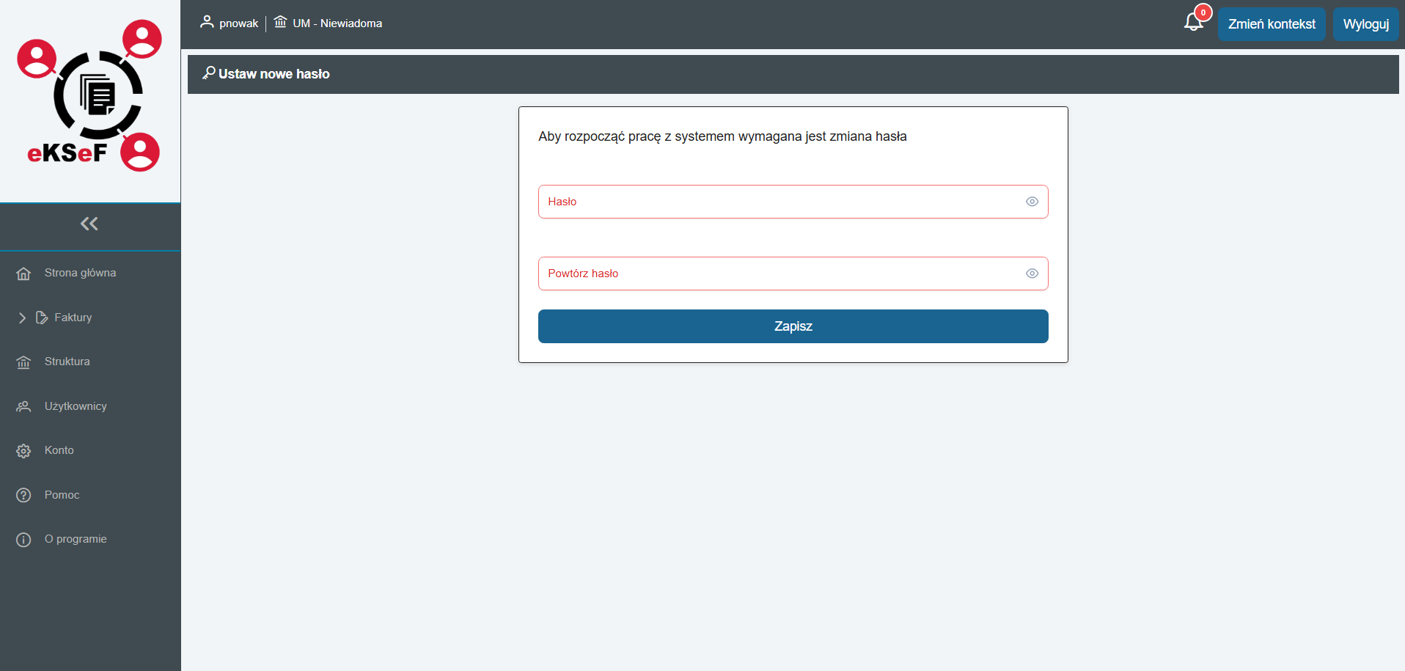Click the pnowak user profile icon

point(207,22)
